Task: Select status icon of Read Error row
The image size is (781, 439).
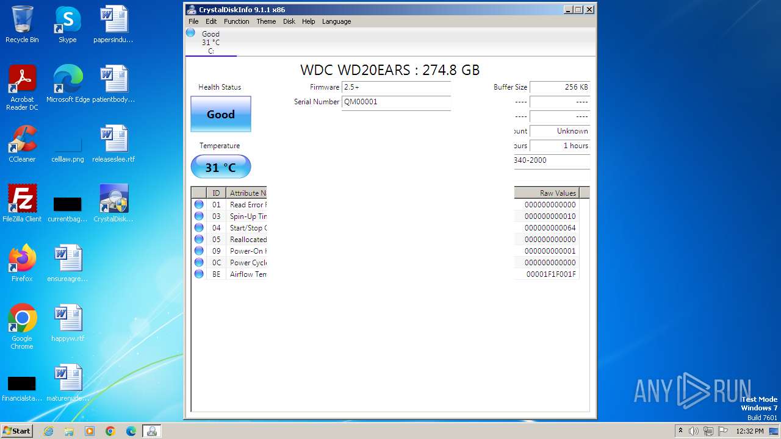Action: [x=199, y=204]
